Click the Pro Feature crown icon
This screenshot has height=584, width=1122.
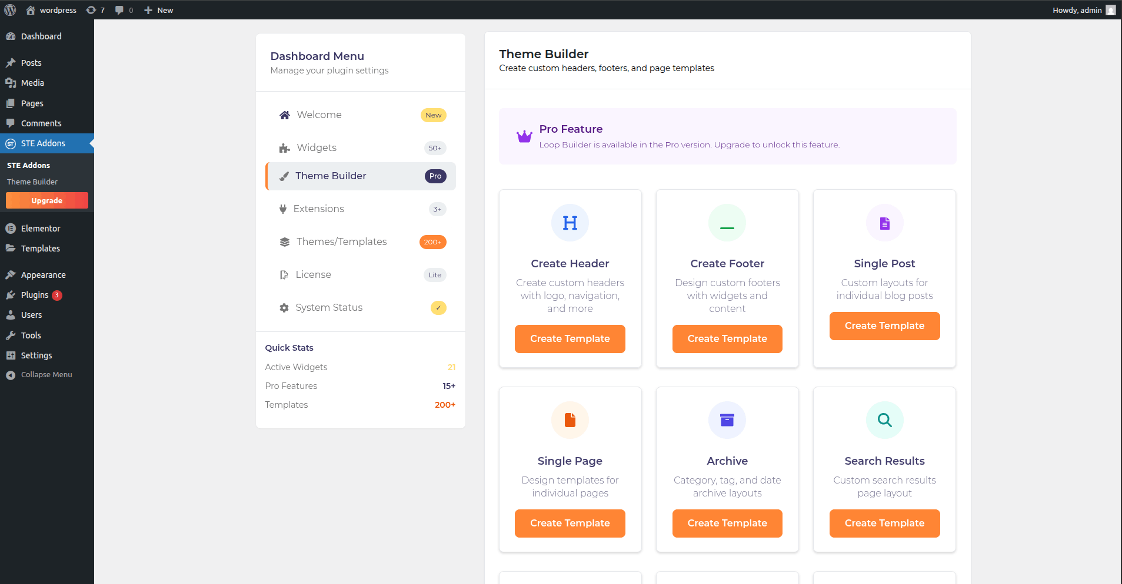(524, 137)
